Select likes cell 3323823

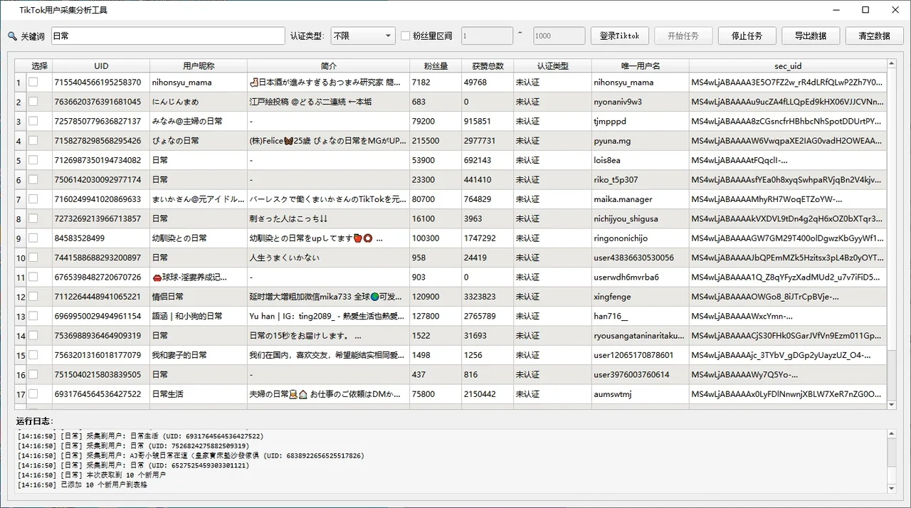click(488, 296)
